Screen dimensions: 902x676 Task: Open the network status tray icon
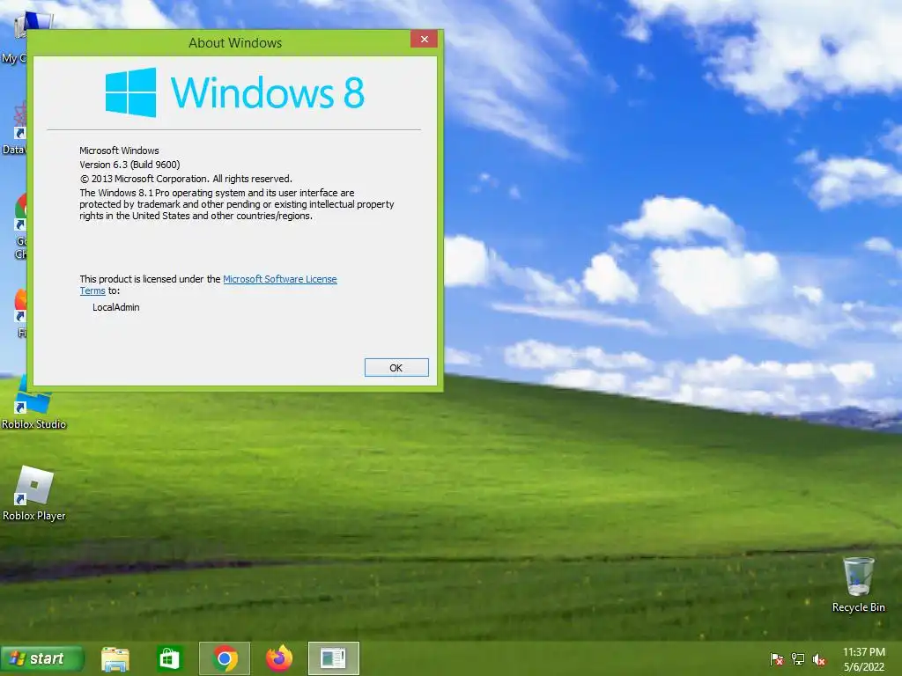point(798,659)
